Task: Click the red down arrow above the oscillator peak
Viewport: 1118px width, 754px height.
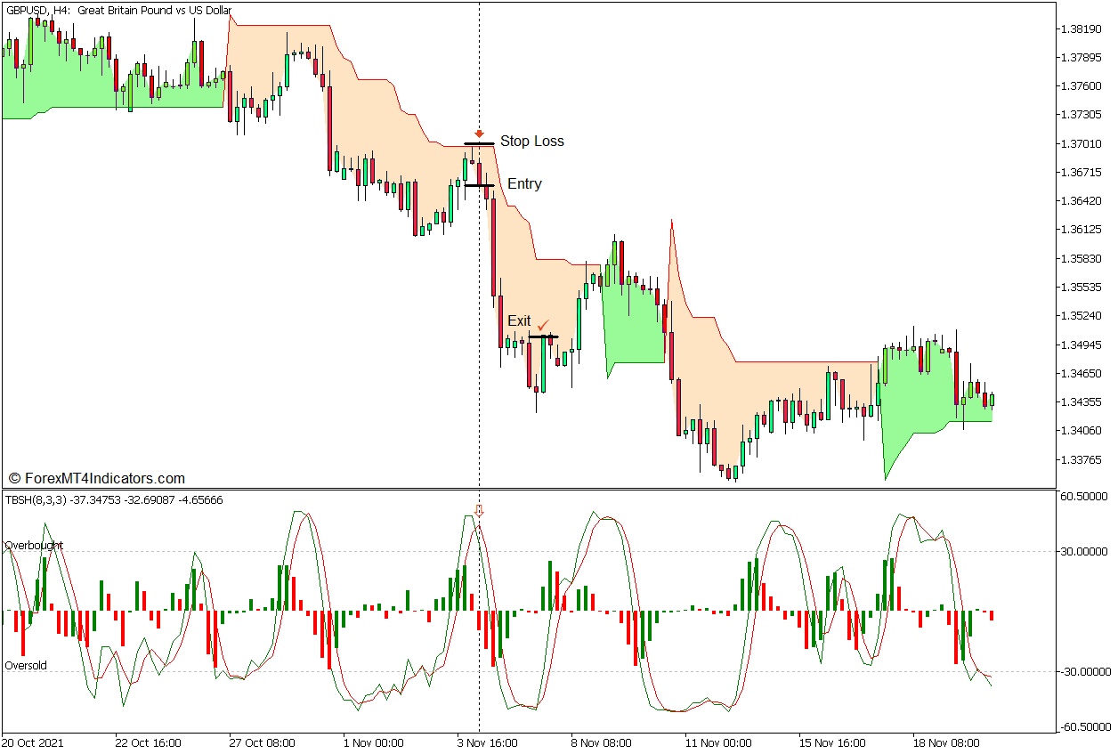Action: coord(481,512)
